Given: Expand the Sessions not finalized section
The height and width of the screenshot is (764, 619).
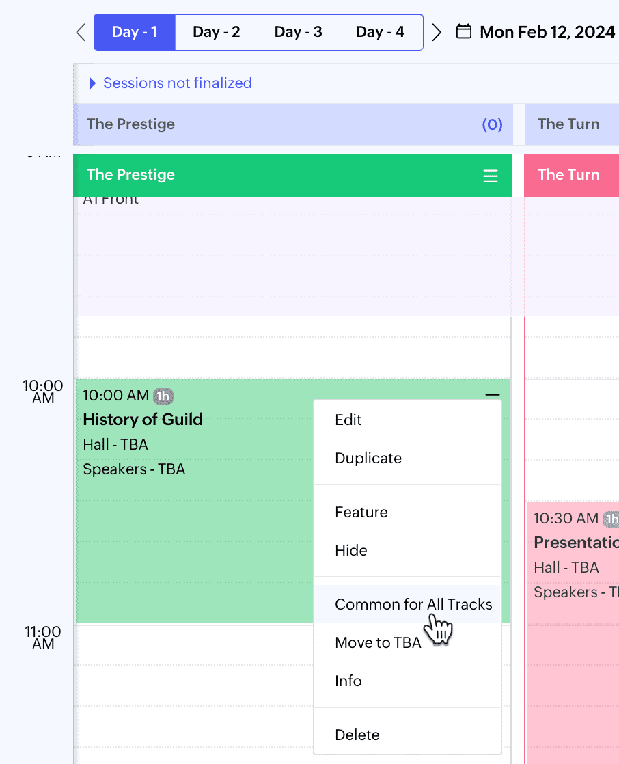Looking at the screenshot, I should 93,83.
